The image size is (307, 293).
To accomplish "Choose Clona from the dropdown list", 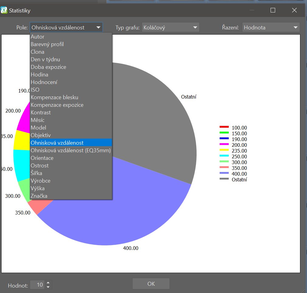I will [71, 52].
